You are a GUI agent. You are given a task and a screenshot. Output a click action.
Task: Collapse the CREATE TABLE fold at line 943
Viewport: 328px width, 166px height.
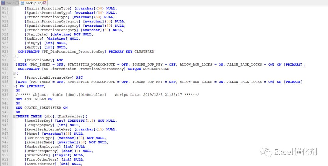click(14, 117)
